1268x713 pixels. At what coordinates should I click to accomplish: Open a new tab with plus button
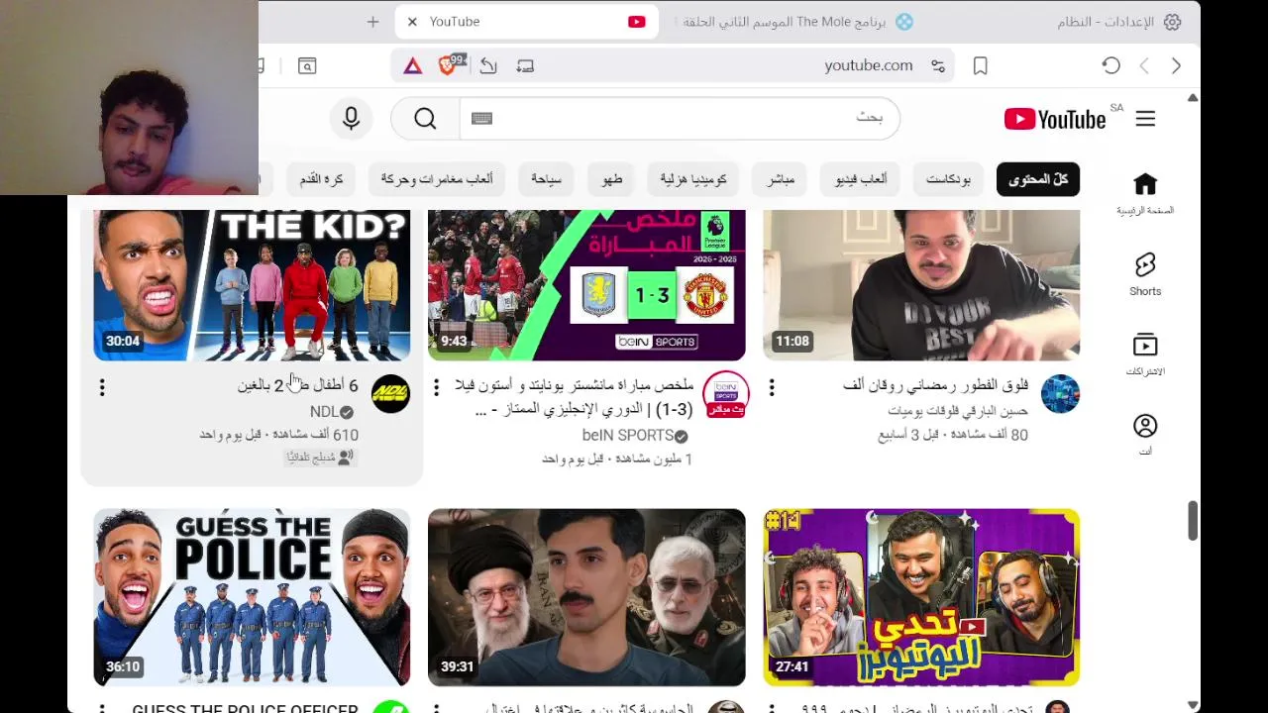click(x=372, y=22)
